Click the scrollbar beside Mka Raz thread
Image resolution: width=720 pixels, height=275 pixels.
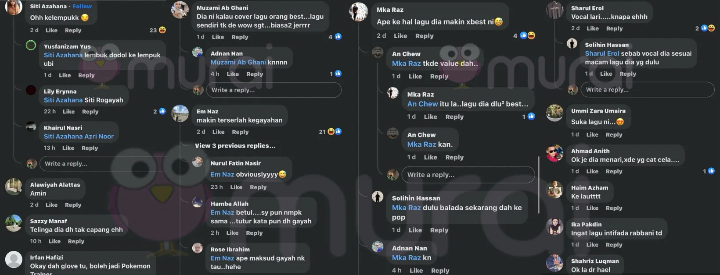[x=539, y=184]
